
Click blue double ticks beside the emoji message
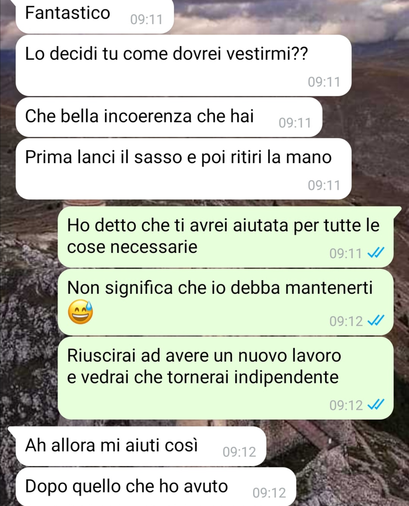tap(376, 321)
